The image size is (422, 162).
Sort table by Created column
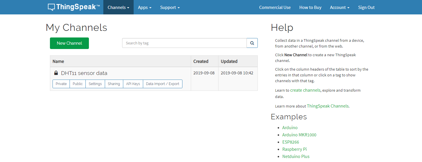point(205,61)
